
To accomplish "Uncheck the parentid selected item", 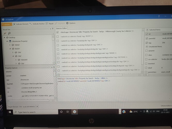I will point(147,38).
